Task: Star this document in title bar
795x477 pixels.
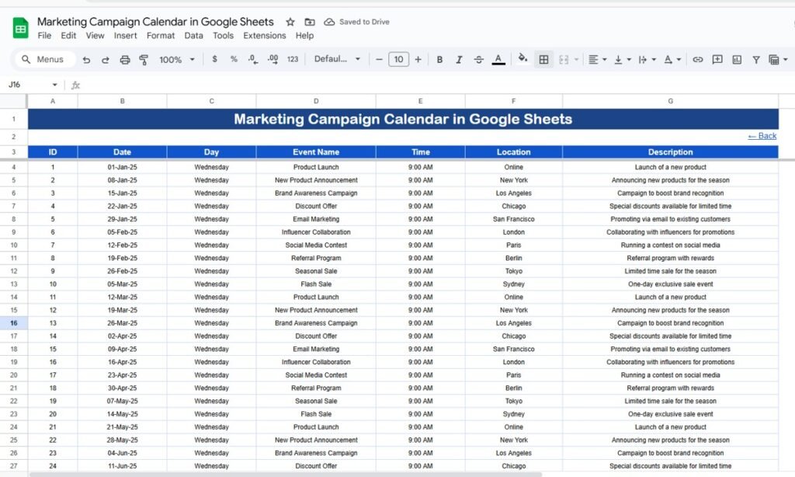Action: point(290,22)
